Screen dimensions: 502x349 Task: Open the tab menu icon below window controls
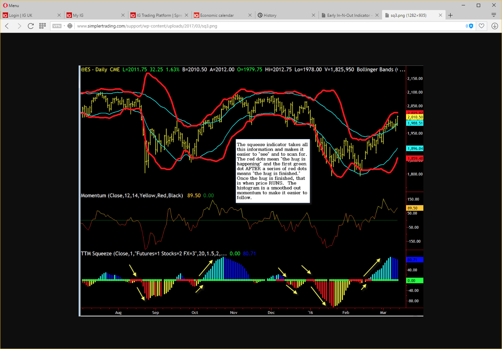click(494, 15)
